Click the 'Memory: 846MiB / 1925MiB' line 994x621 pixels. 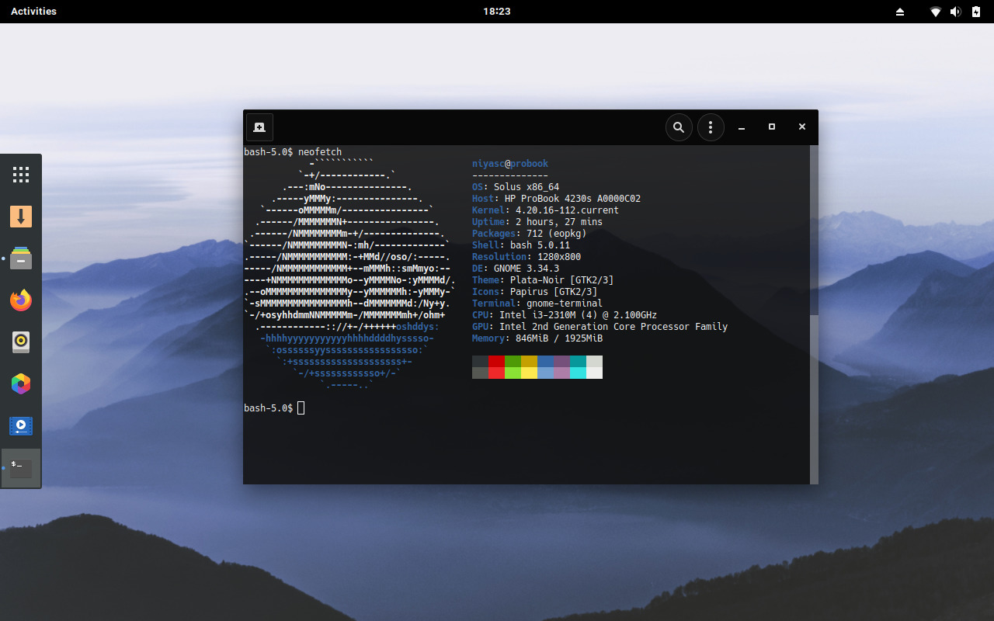[537, 338]
